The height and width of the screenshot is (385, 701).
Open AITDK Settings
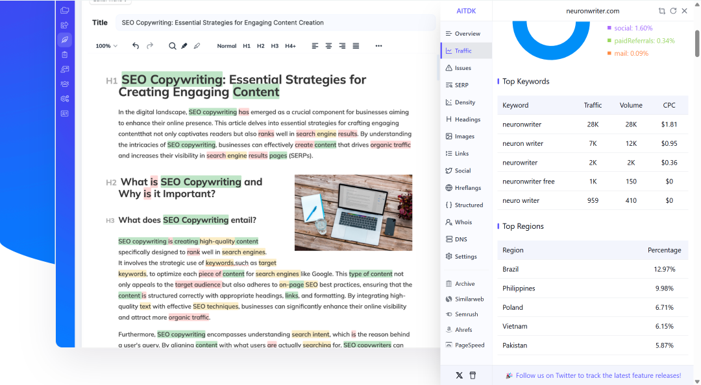(466, 257)
